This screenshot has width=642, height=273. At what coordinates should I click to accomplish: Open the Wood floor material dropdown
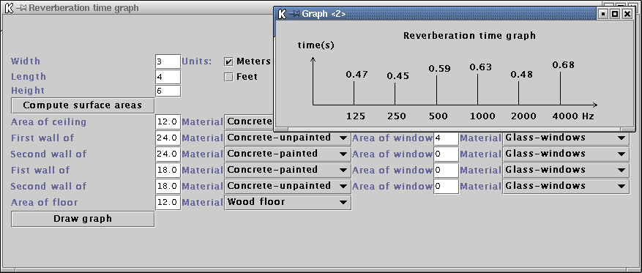coord(288,202)
